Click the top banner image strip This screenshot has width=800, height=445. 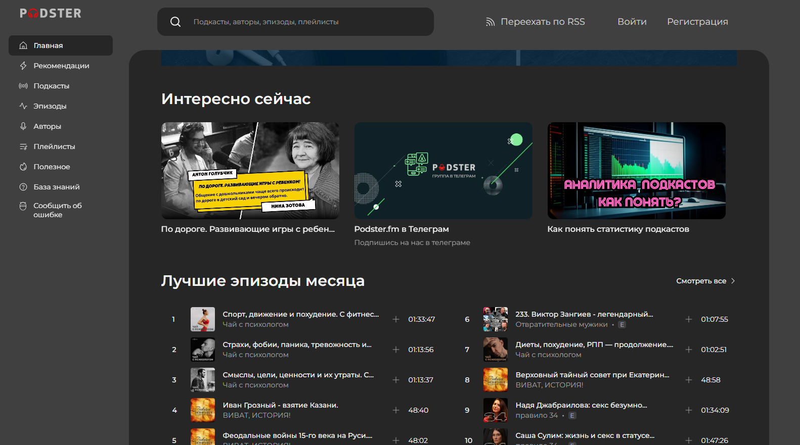tap(449, 58)
